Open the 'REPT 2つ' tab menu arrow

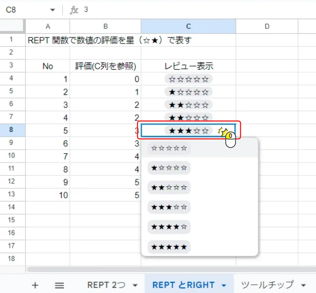point(135,285)
